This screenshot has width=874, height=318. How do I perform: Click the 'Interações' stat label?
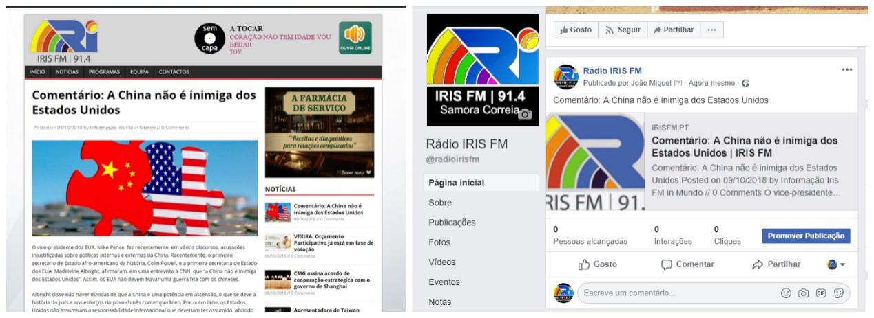(674, 241)
